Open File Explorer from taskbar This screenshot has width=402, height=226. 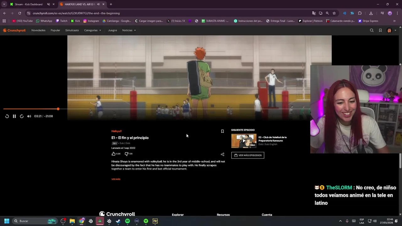click(72, 221)
